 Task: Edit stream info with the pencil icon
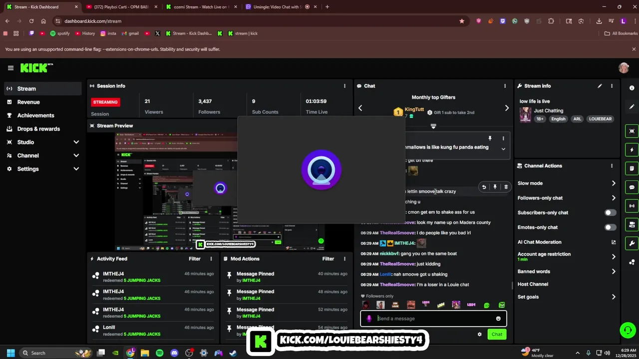tap(600, 86)
